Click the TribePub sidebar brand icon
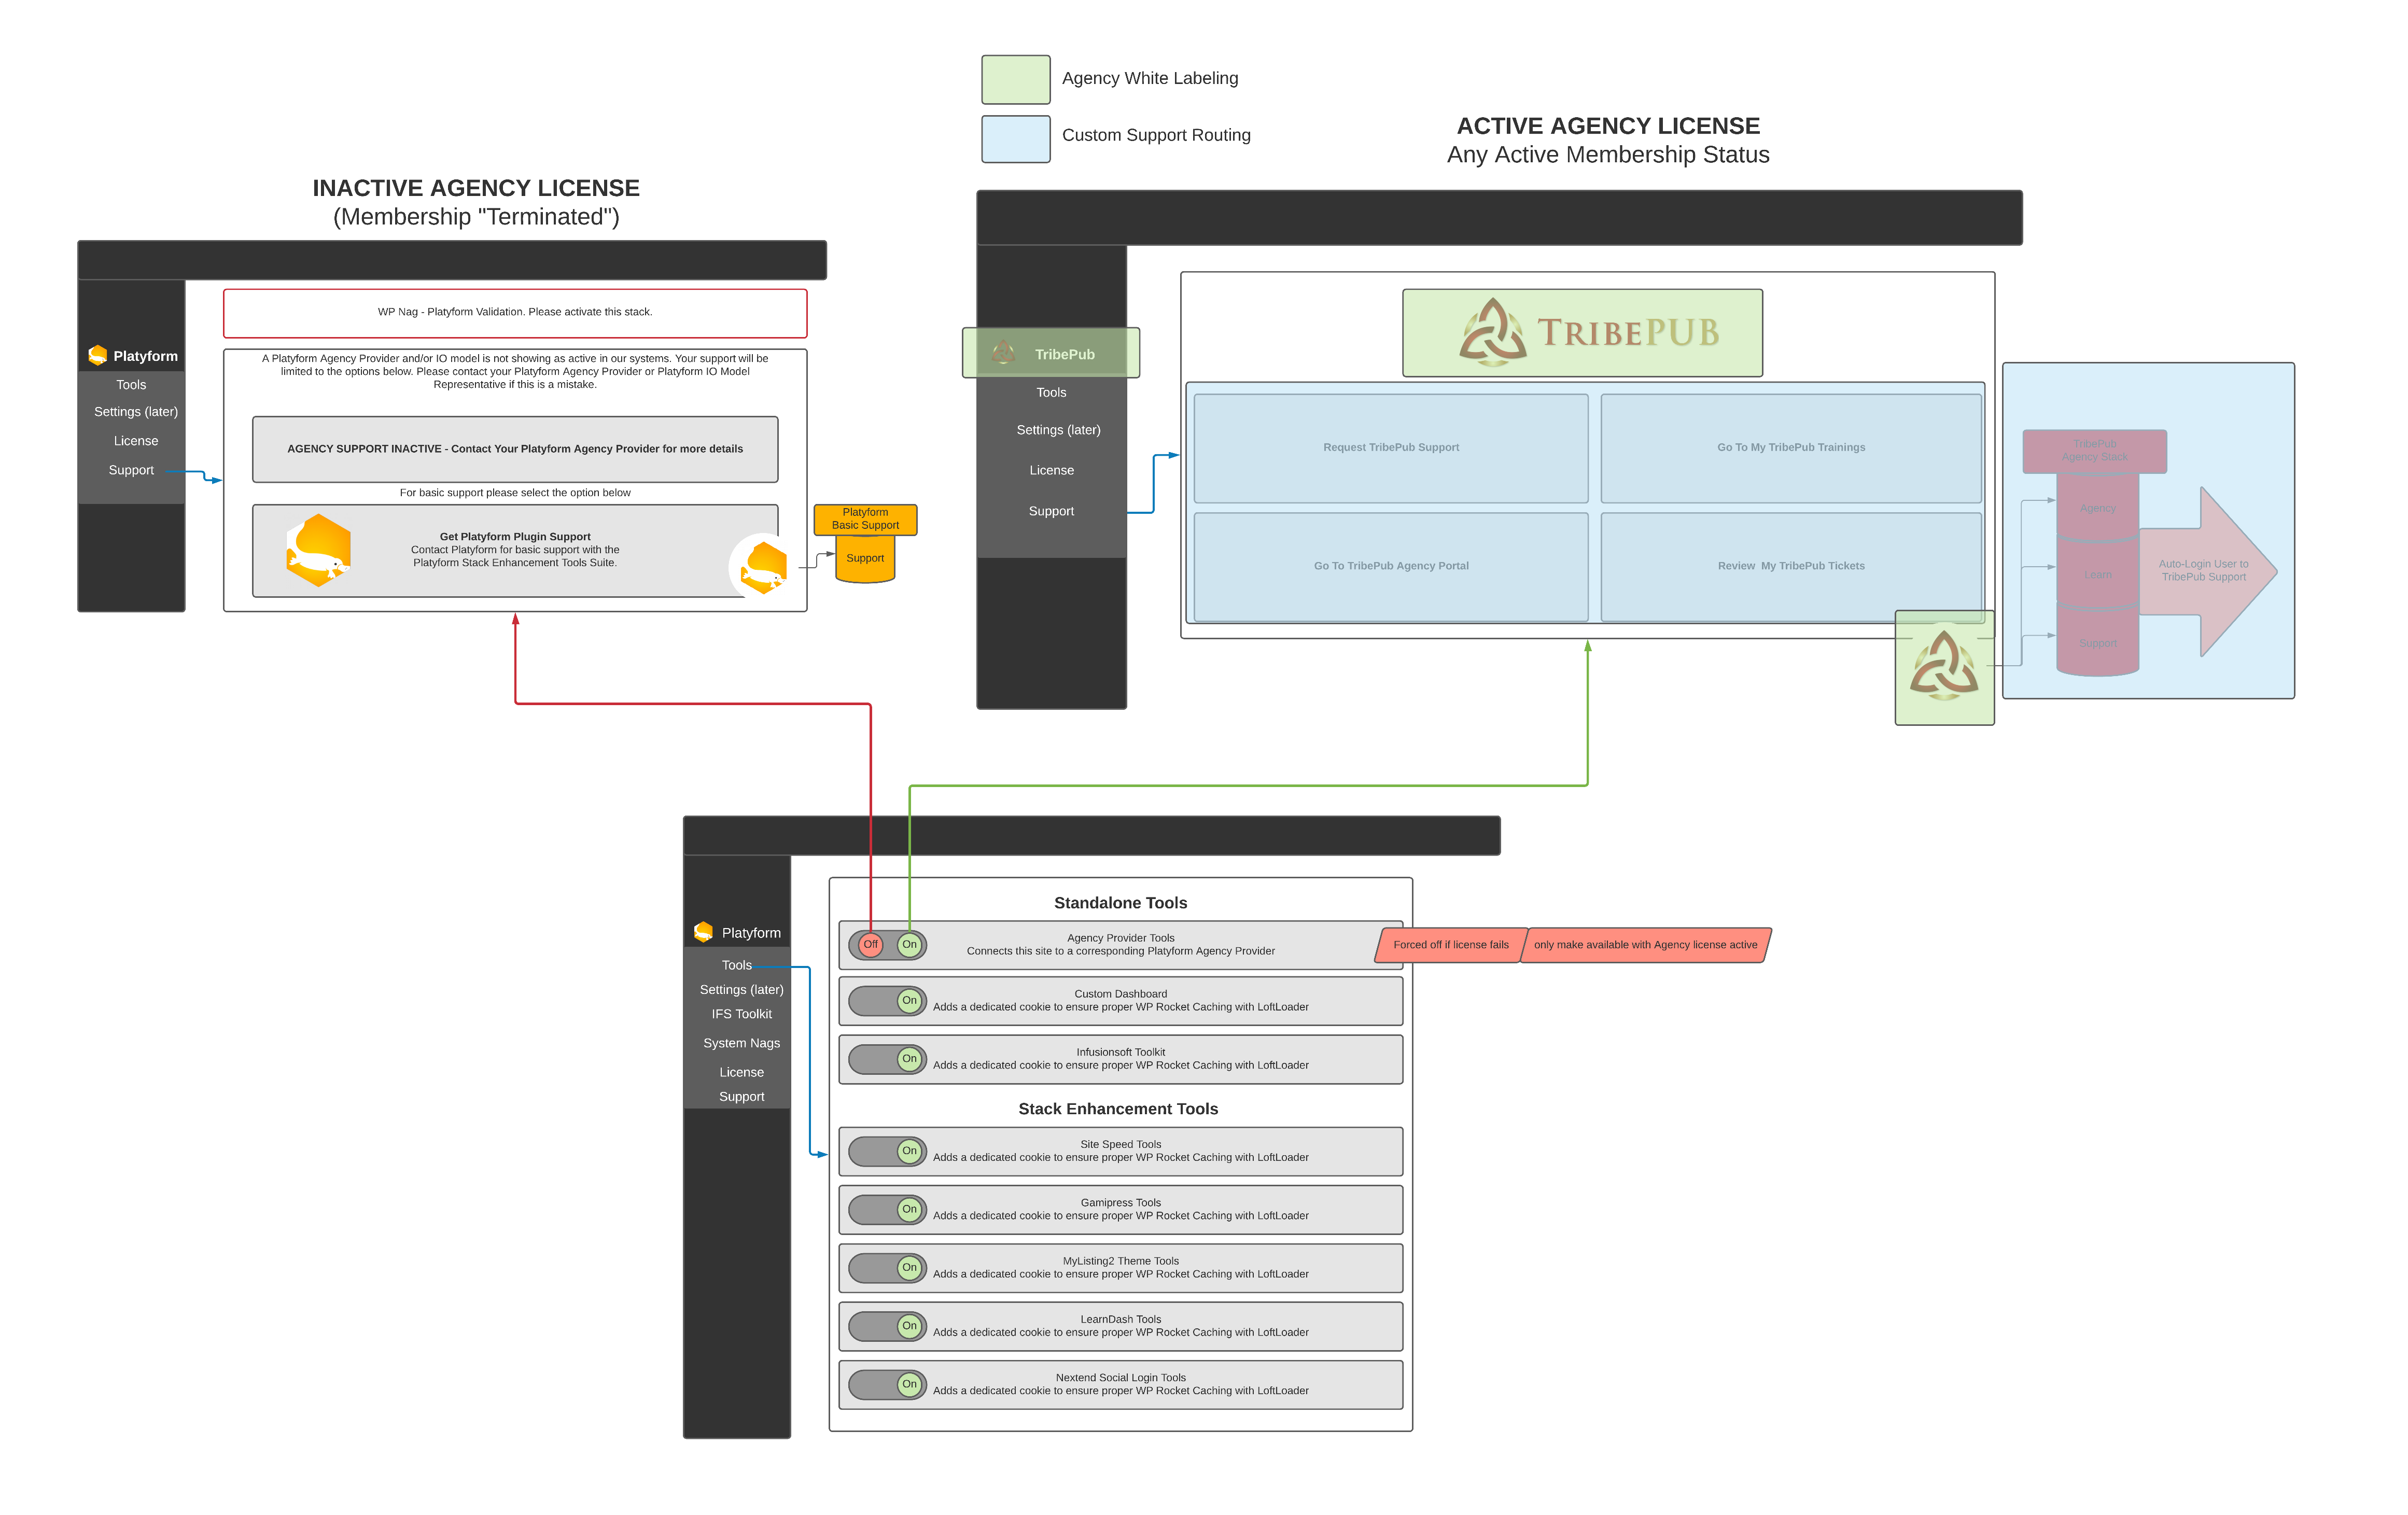2408x1515 pixels. [1003, 353]
